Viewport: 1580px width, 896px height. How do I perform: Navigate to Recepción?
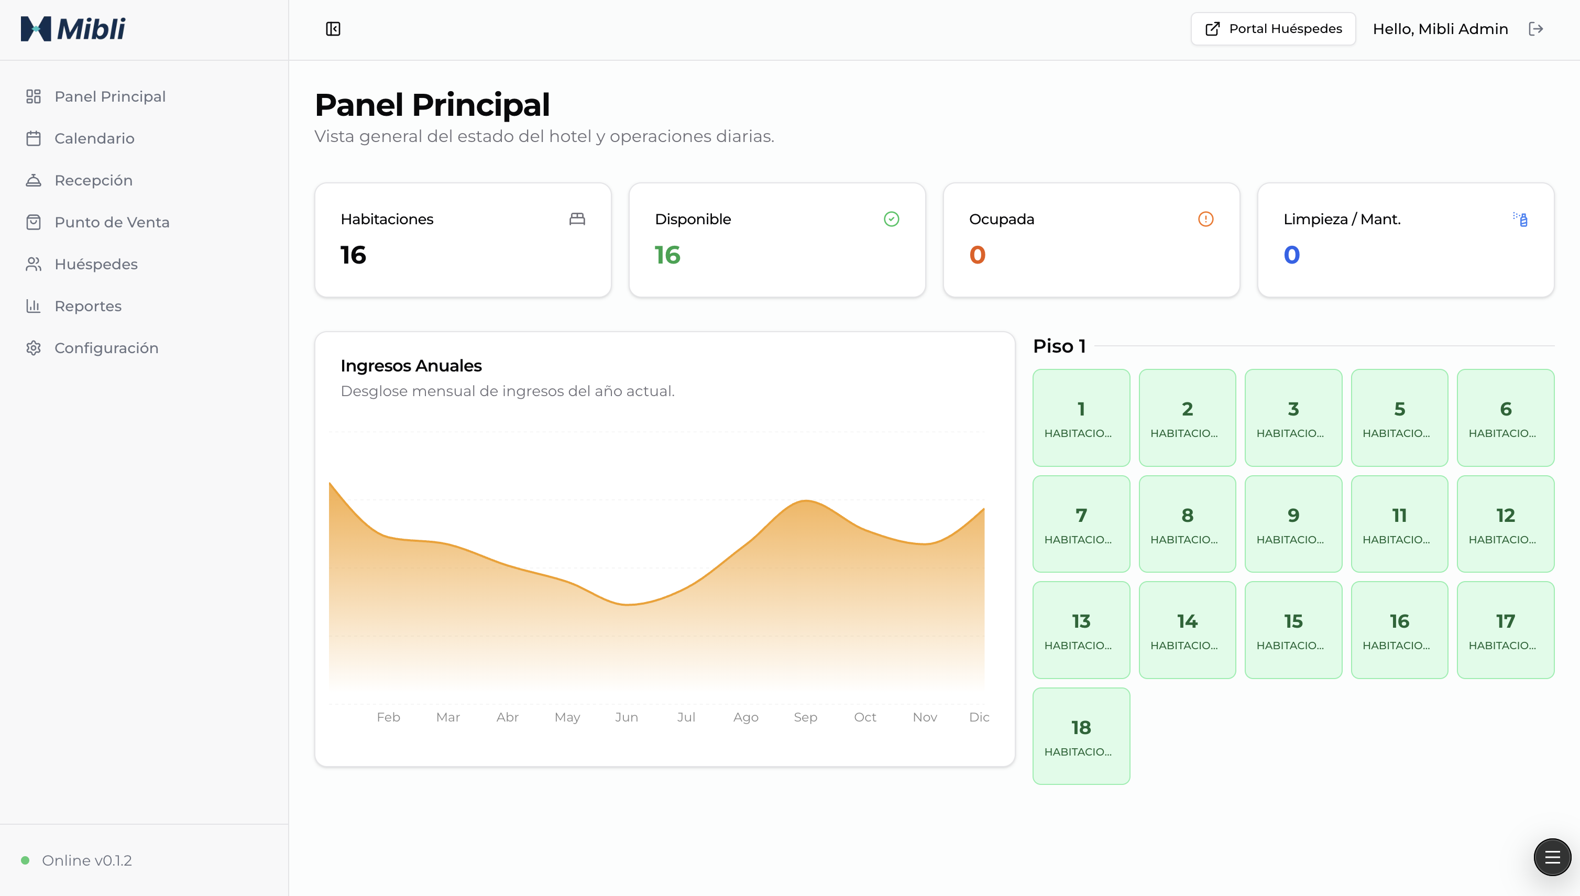tap(93, 180)
